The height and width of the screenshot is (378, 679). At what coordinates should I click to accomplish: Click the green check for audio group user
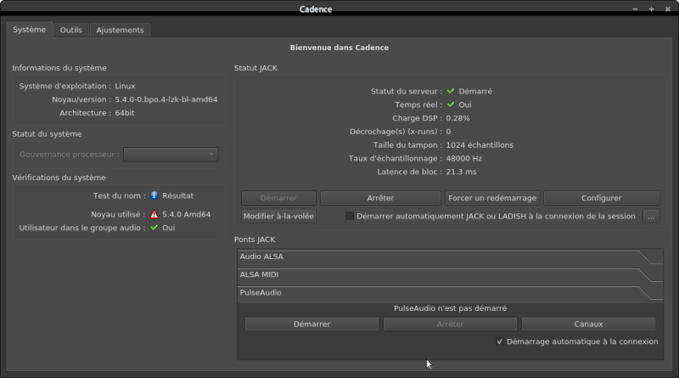154,228
